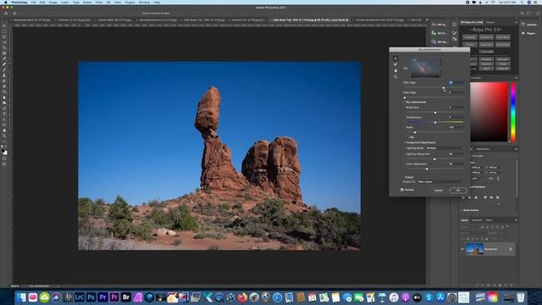Toggle the Preview checkbox in Sky Replacement
Image resolution: width=542 pixels, height=305 pixels.
(402, 190)
